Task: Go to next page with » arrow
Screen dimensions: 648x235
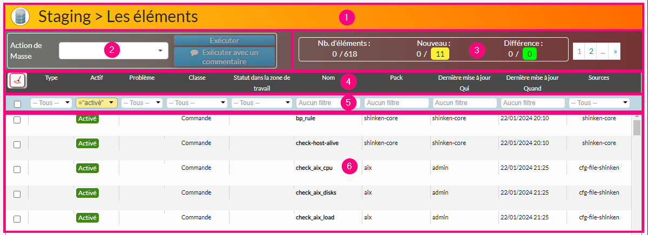Action: coord(616,51)
